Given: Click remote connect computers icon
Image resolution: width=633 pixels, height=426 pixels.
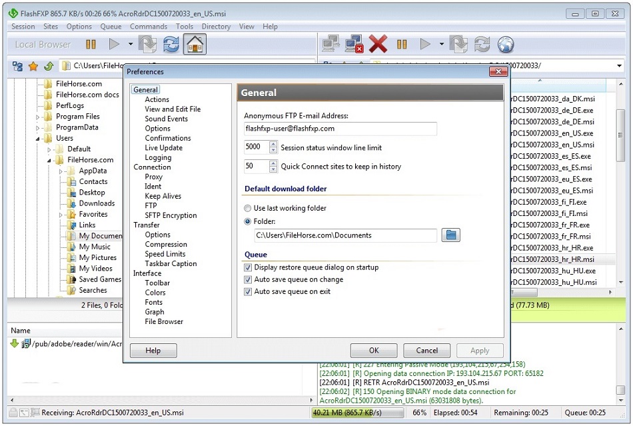Looking at the screenshot, I should point(330,44).
